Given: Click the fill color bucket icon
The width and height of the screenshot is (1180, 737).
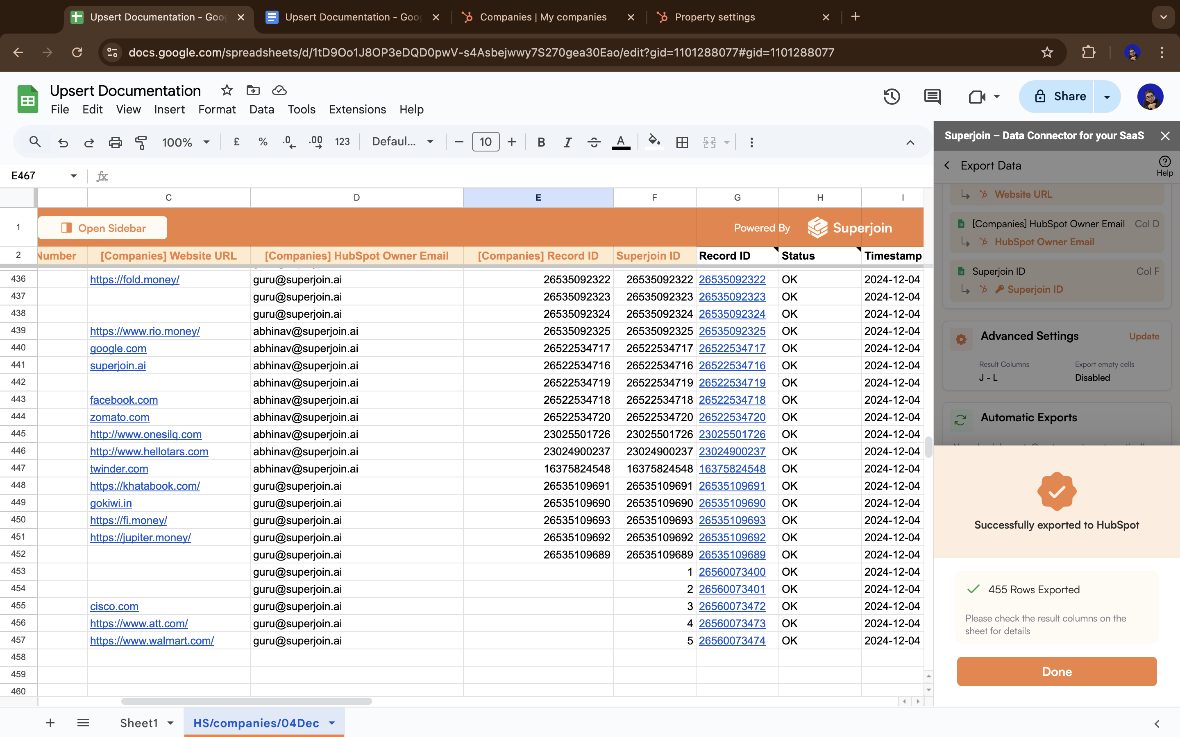Looking at the screenshot, I should tap(654, 142).
